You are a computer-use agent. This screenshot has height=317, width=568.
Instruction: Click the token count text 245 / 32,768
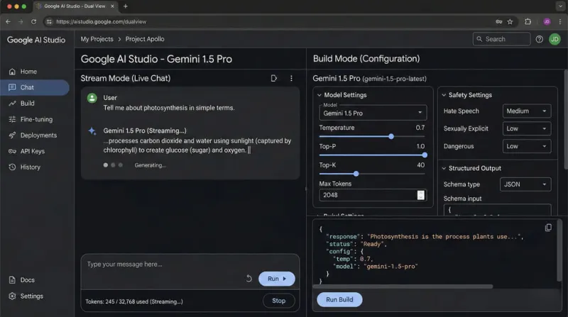click(134, 301)
